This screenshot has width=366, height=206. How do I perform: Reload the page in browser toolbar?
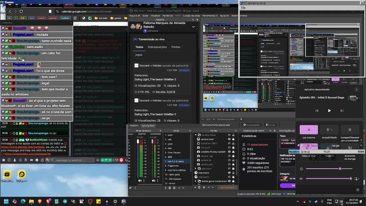21,11
